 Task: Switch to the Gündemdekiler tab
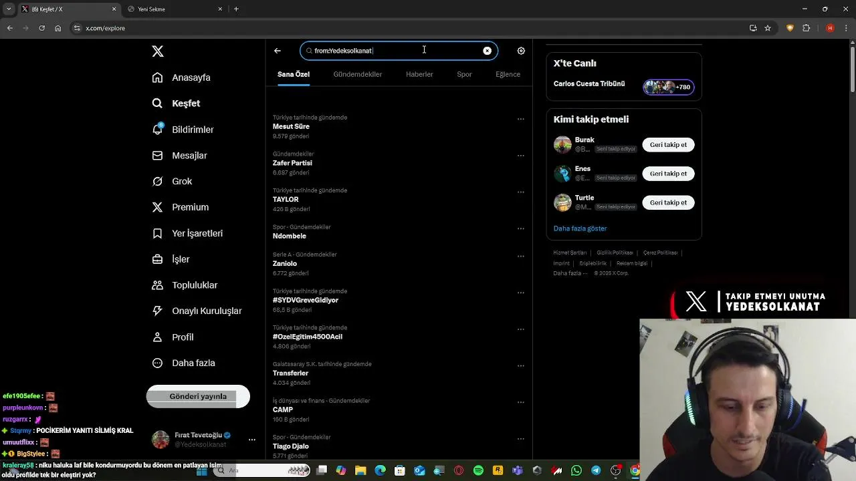[358, 74]
